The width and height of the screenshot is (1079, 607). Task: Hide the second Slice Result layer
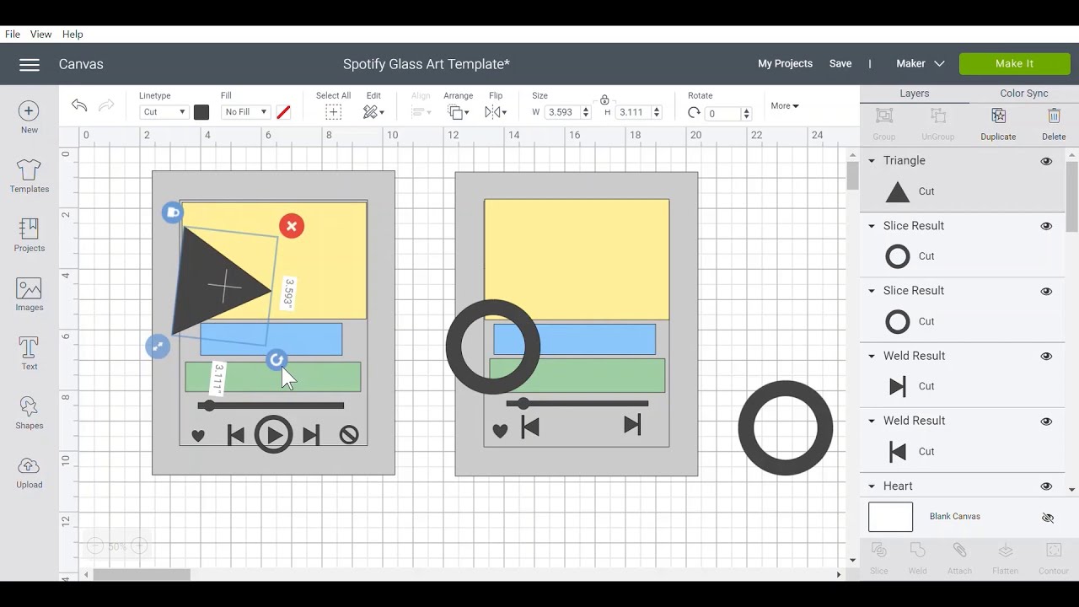point(1046,291)
